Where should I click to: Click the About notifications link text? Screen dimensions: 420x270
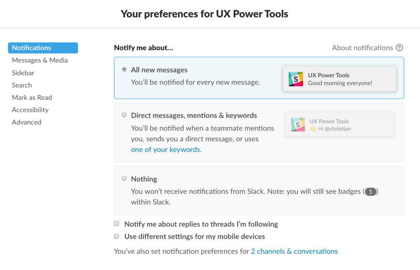[362, 48]
